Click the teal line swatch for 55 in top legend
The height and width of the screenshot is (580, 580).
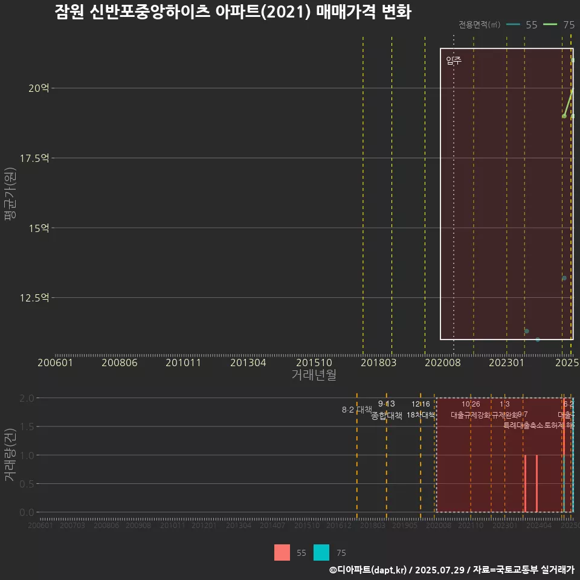pyautogui.click(x=513, y=25)
